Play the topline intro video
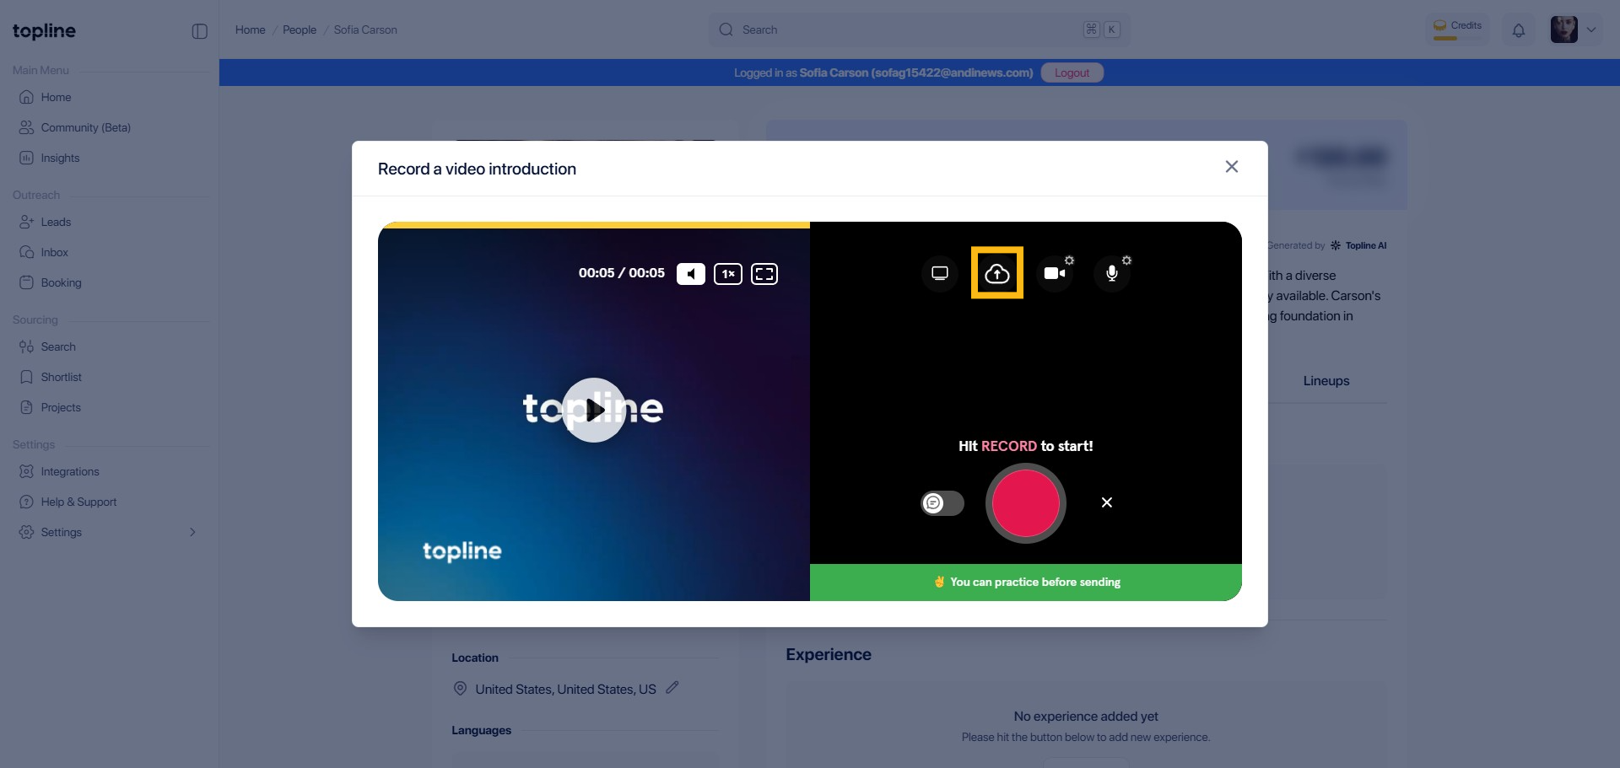The height and width of the screenshot is (768, 1620). point(594,410)
